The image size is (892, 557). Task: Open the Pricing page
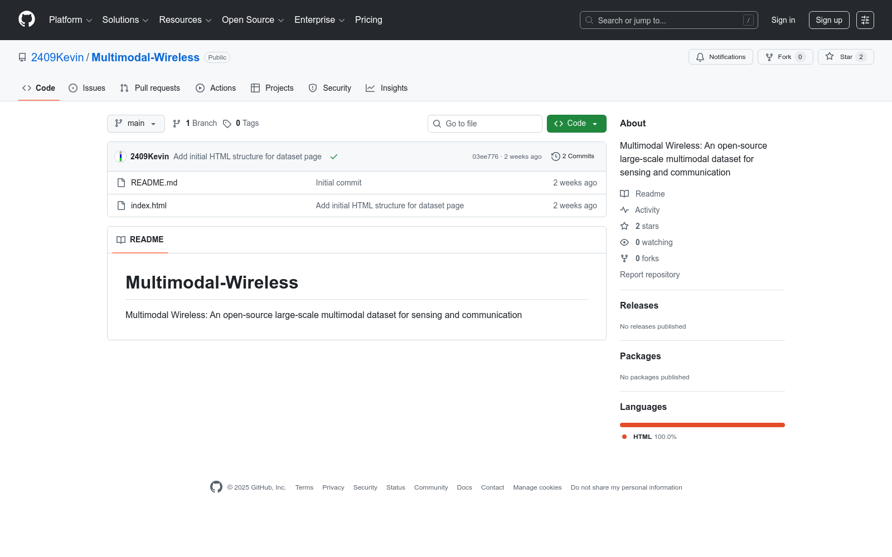click(369, 20)
